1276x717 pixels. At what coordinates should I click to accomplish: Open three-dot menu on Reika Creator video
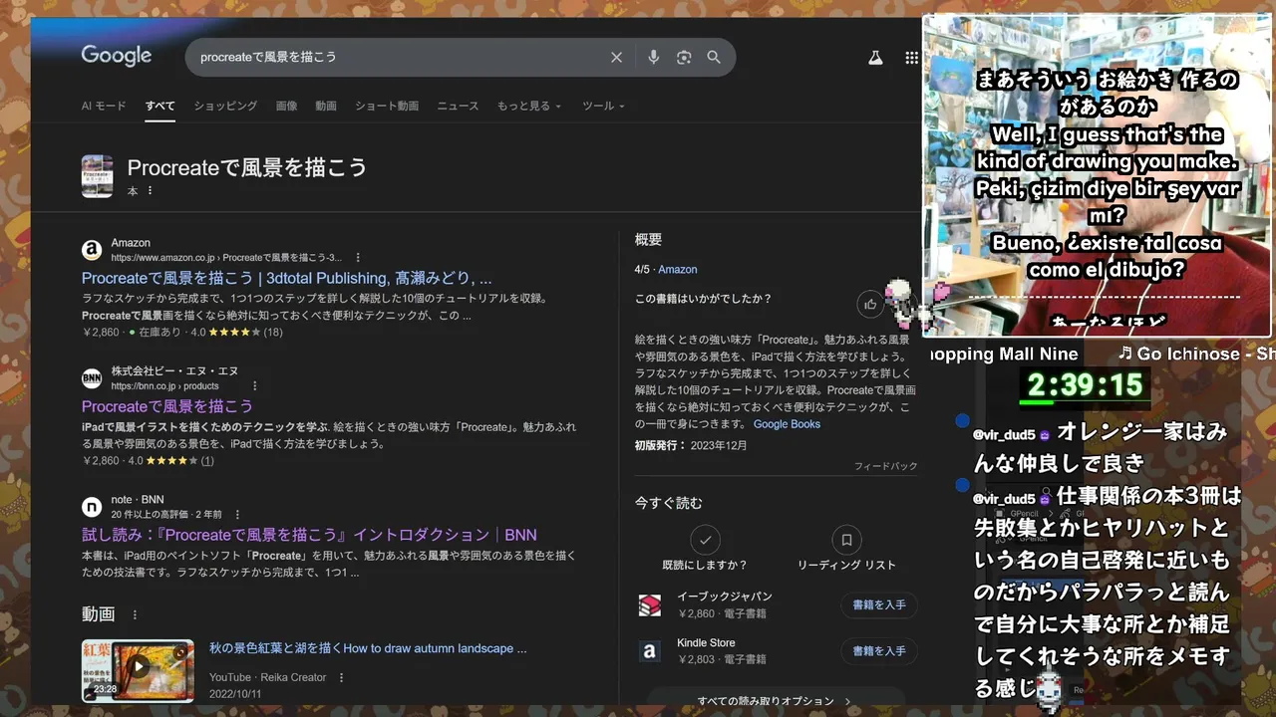(x=341, y=677)
